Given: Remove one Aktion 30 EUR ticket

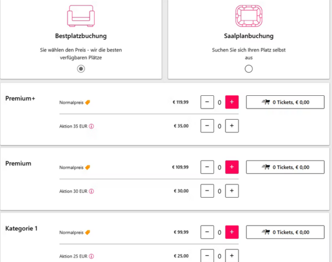Looking at the screenshot, I should pos(207,191).
